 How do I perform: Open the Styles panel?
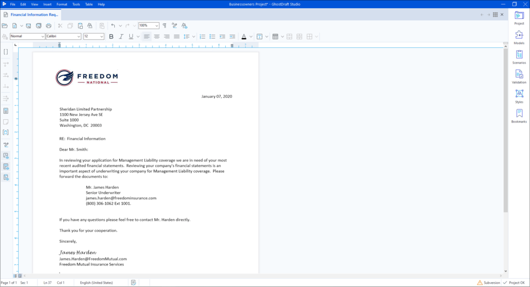519,97
